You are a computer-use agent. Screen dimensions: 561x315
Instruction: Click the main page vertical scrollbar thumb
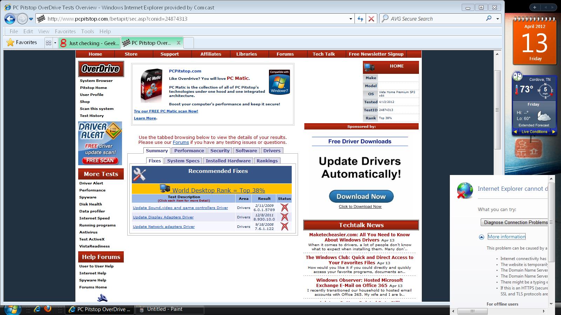coord(497,110)
